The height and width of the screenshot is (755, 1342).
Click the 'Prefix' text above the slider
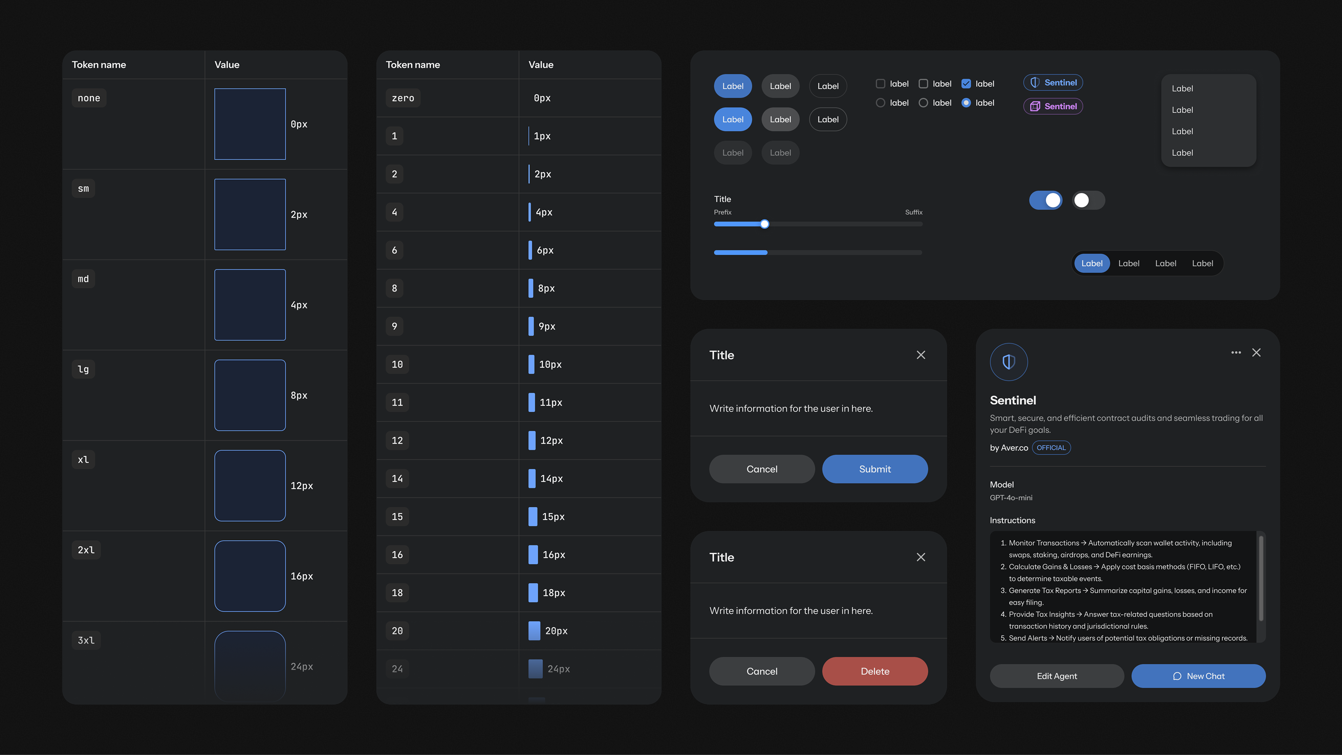pyautogui.click(x=723, y=212)
